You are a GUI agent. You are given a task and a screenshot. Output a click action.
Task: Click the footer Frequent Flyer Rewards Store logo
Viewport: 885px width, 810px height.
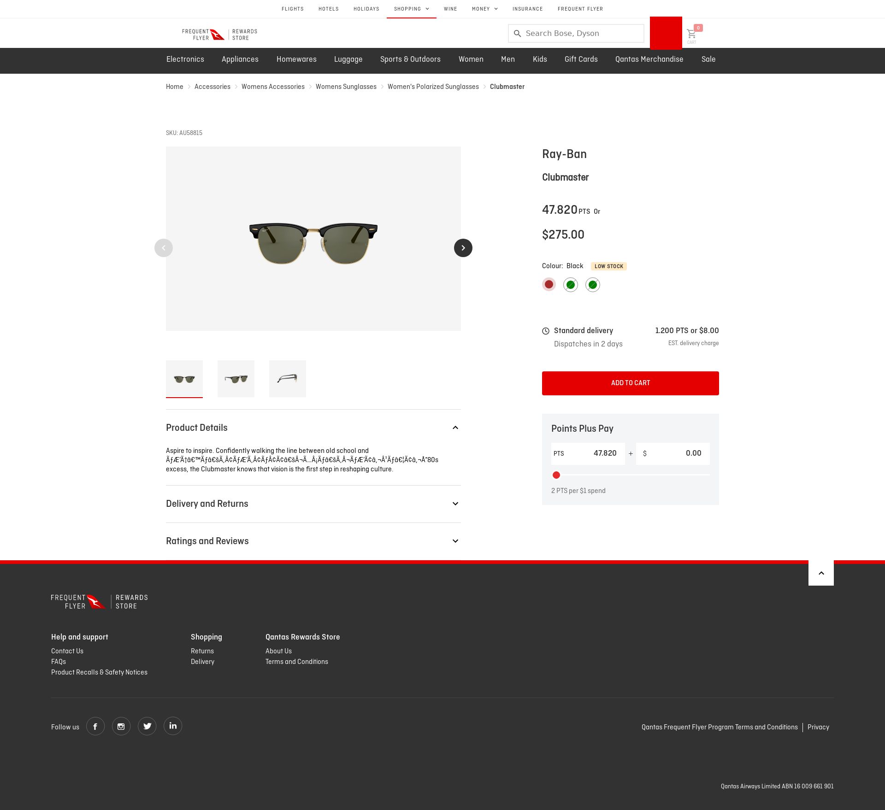tap(100, 602)
